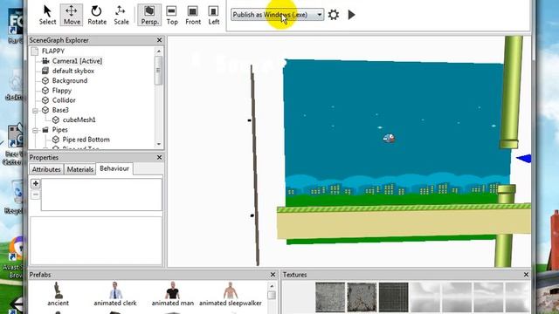Close the SceneGraph Explorer panel
This screenshot has height=314, width=559.
point(159,40)
